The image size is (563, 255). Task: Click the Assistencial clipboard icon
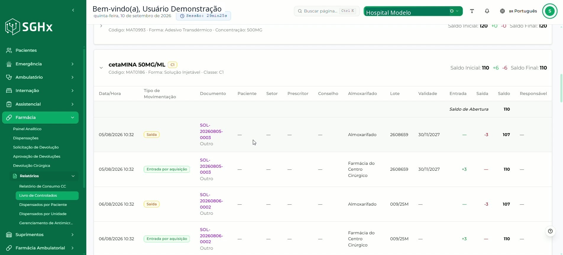(9, 104)
